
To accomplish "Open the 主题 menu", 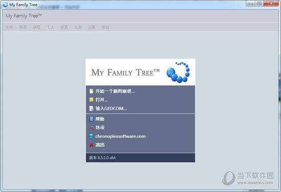I will pyautogui.click(x=91, y=27).
